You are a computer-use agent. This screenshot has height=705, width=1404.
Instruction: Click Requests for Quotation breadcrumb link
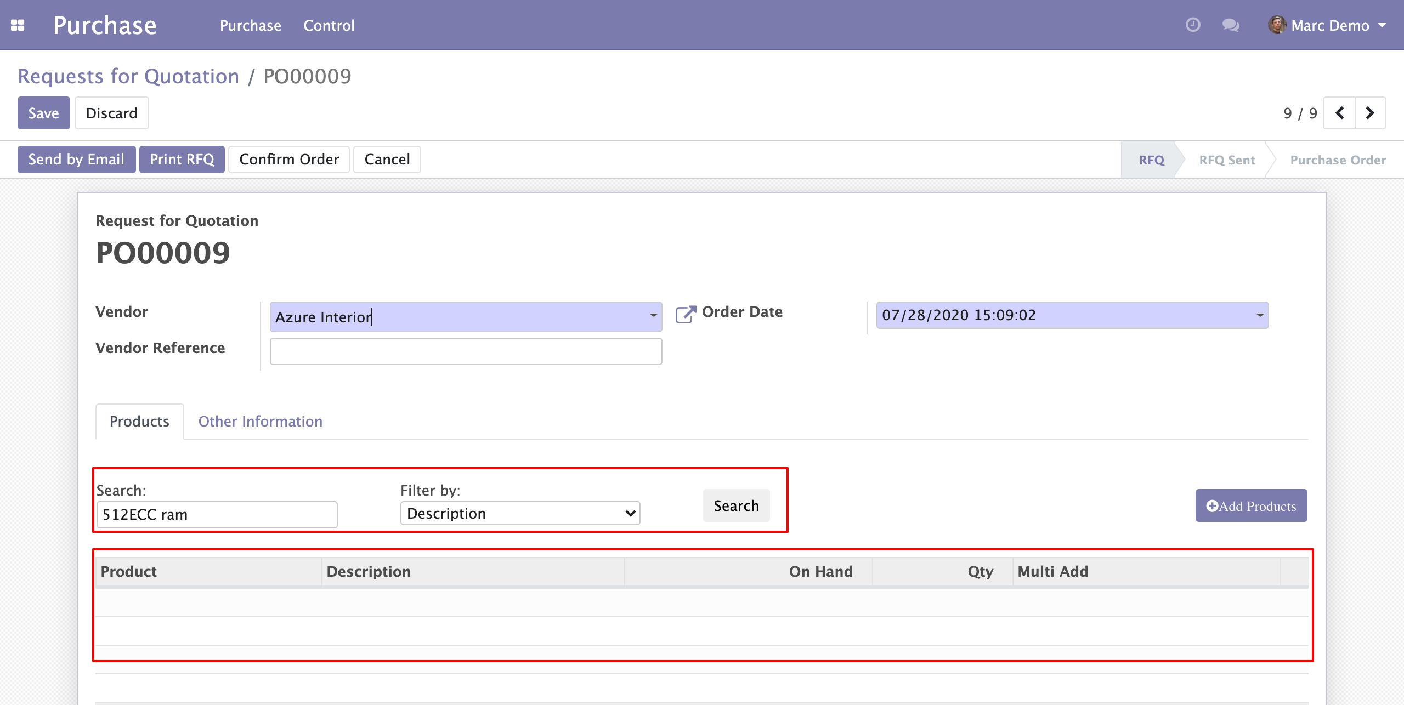coord(128,76)
